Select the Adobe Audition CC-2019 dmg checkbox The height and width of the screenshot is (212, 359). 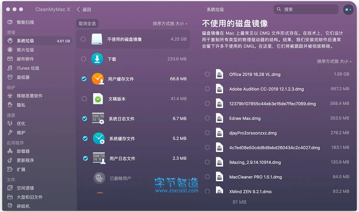[x=207, y=89]
